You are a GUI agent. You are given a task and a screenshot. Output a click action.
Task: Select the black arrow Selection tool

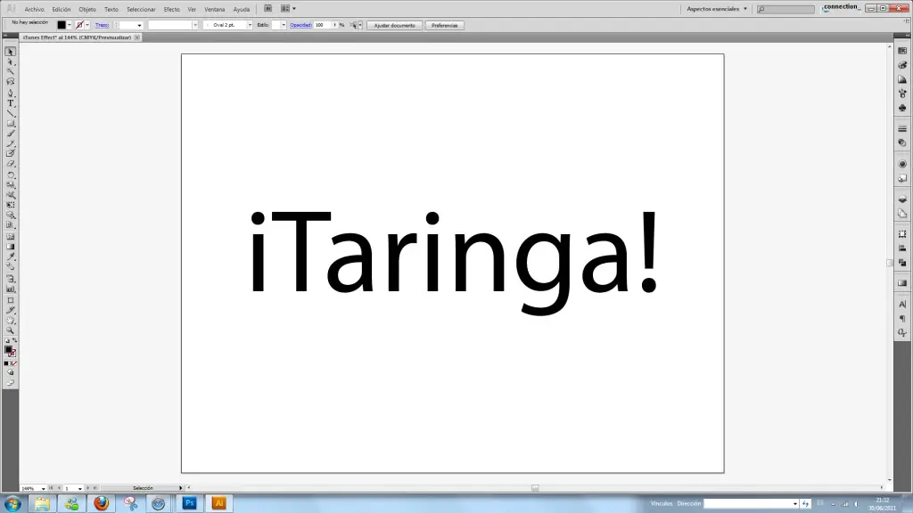click(11, 52)
